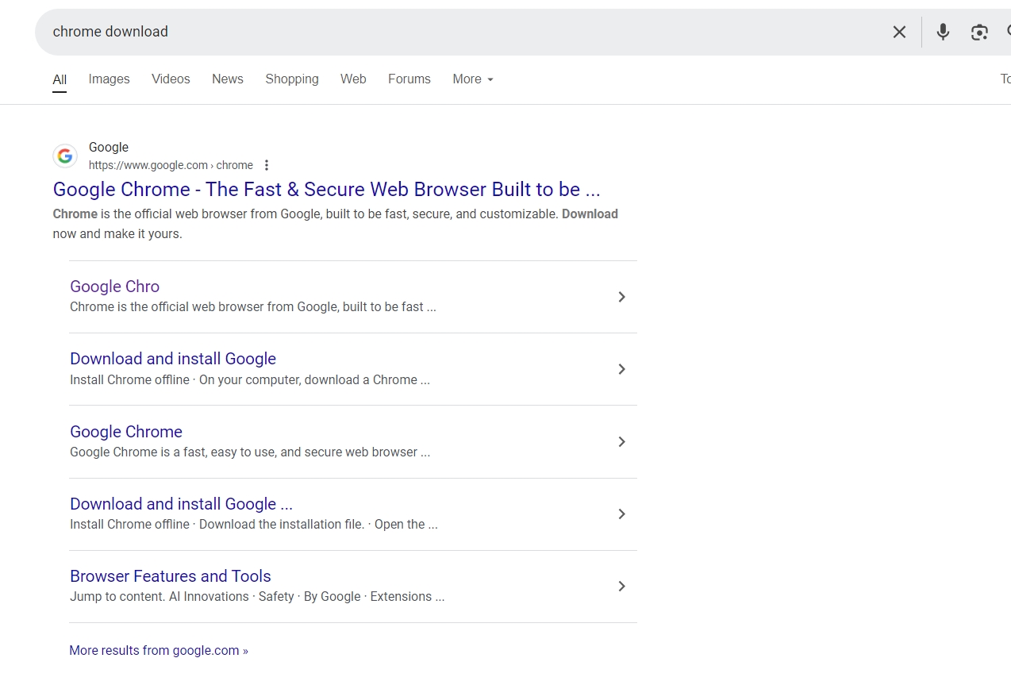Click snippet 'Jump to content. AI Innovations · Safety'
Screen dimensions: 1011x685
coord(257,596)
